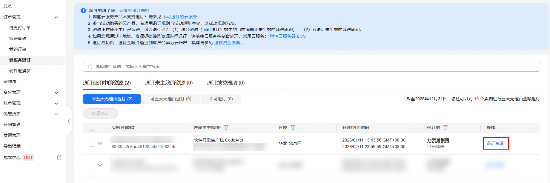Screen dimensions: 550x183
Task: Click the filter icon beside 倒计时
Action: pos(445,127)
